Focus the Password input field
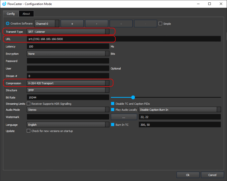The width and height of the screenshot is (227, 181). point(68,61)
